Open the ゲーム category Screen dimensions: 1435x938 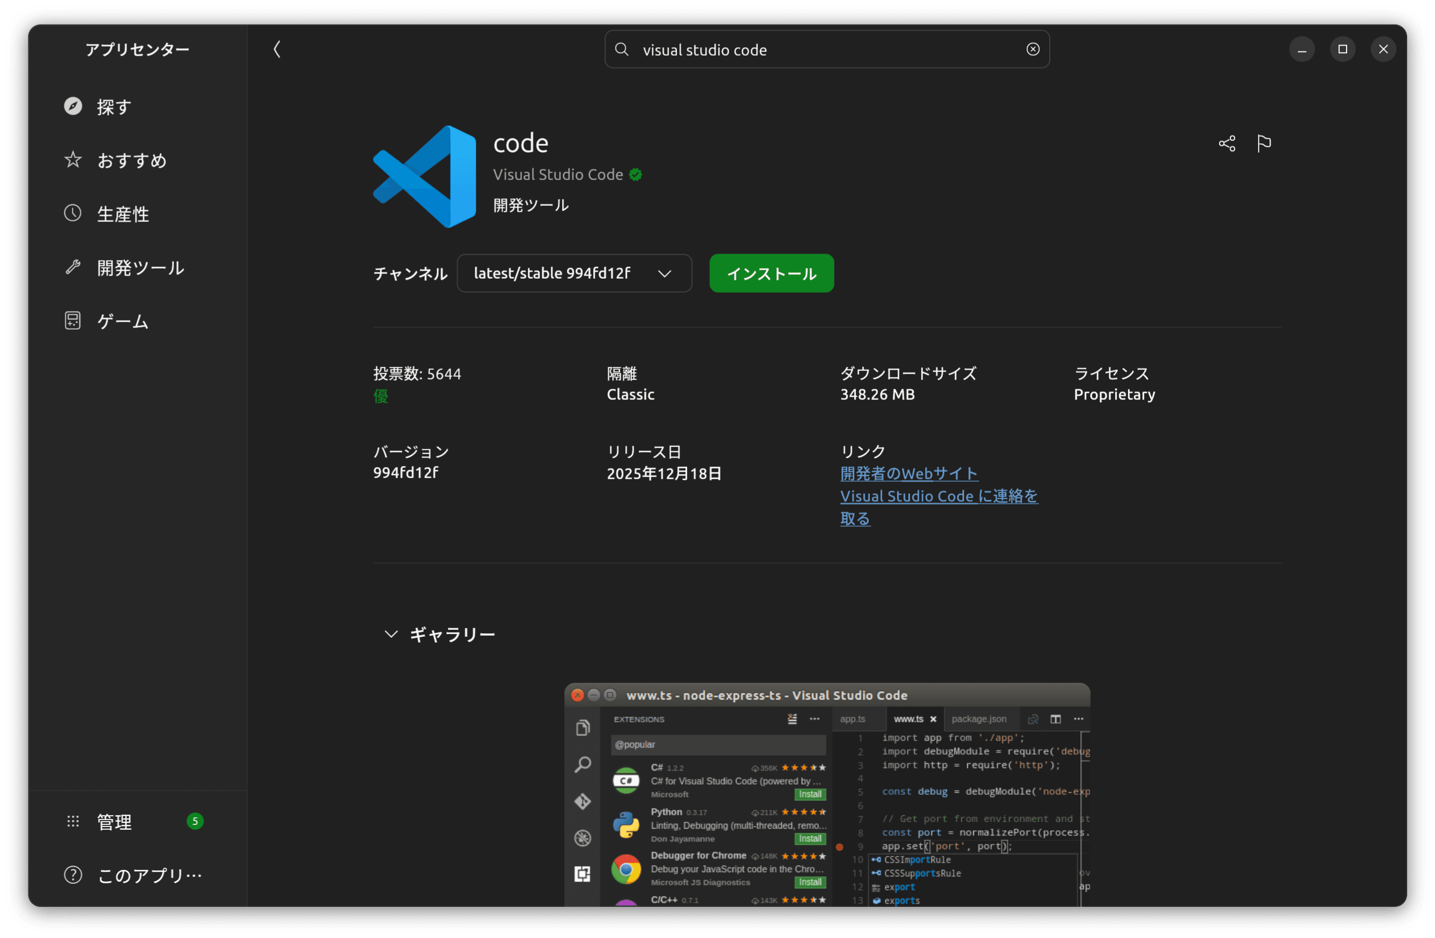122,321
